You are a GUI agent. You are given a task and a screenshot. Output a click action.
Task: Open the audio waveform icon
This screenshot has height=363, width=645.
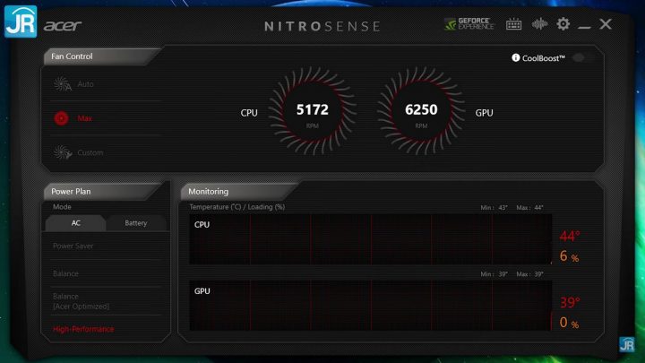[539, 24]
